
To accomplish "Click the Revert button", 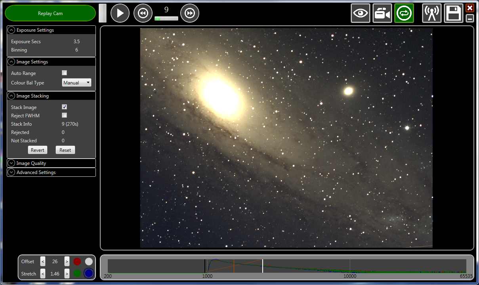I will coord(38,150).
